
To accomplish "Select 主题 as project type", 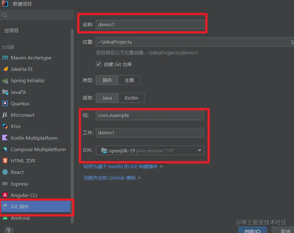I will click(129, 80).
